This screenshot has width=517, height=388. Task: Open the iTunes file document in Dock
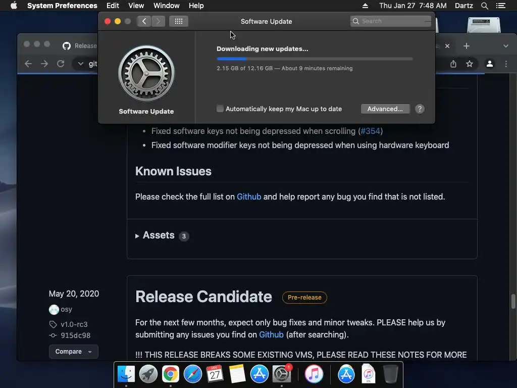point(368,373)
